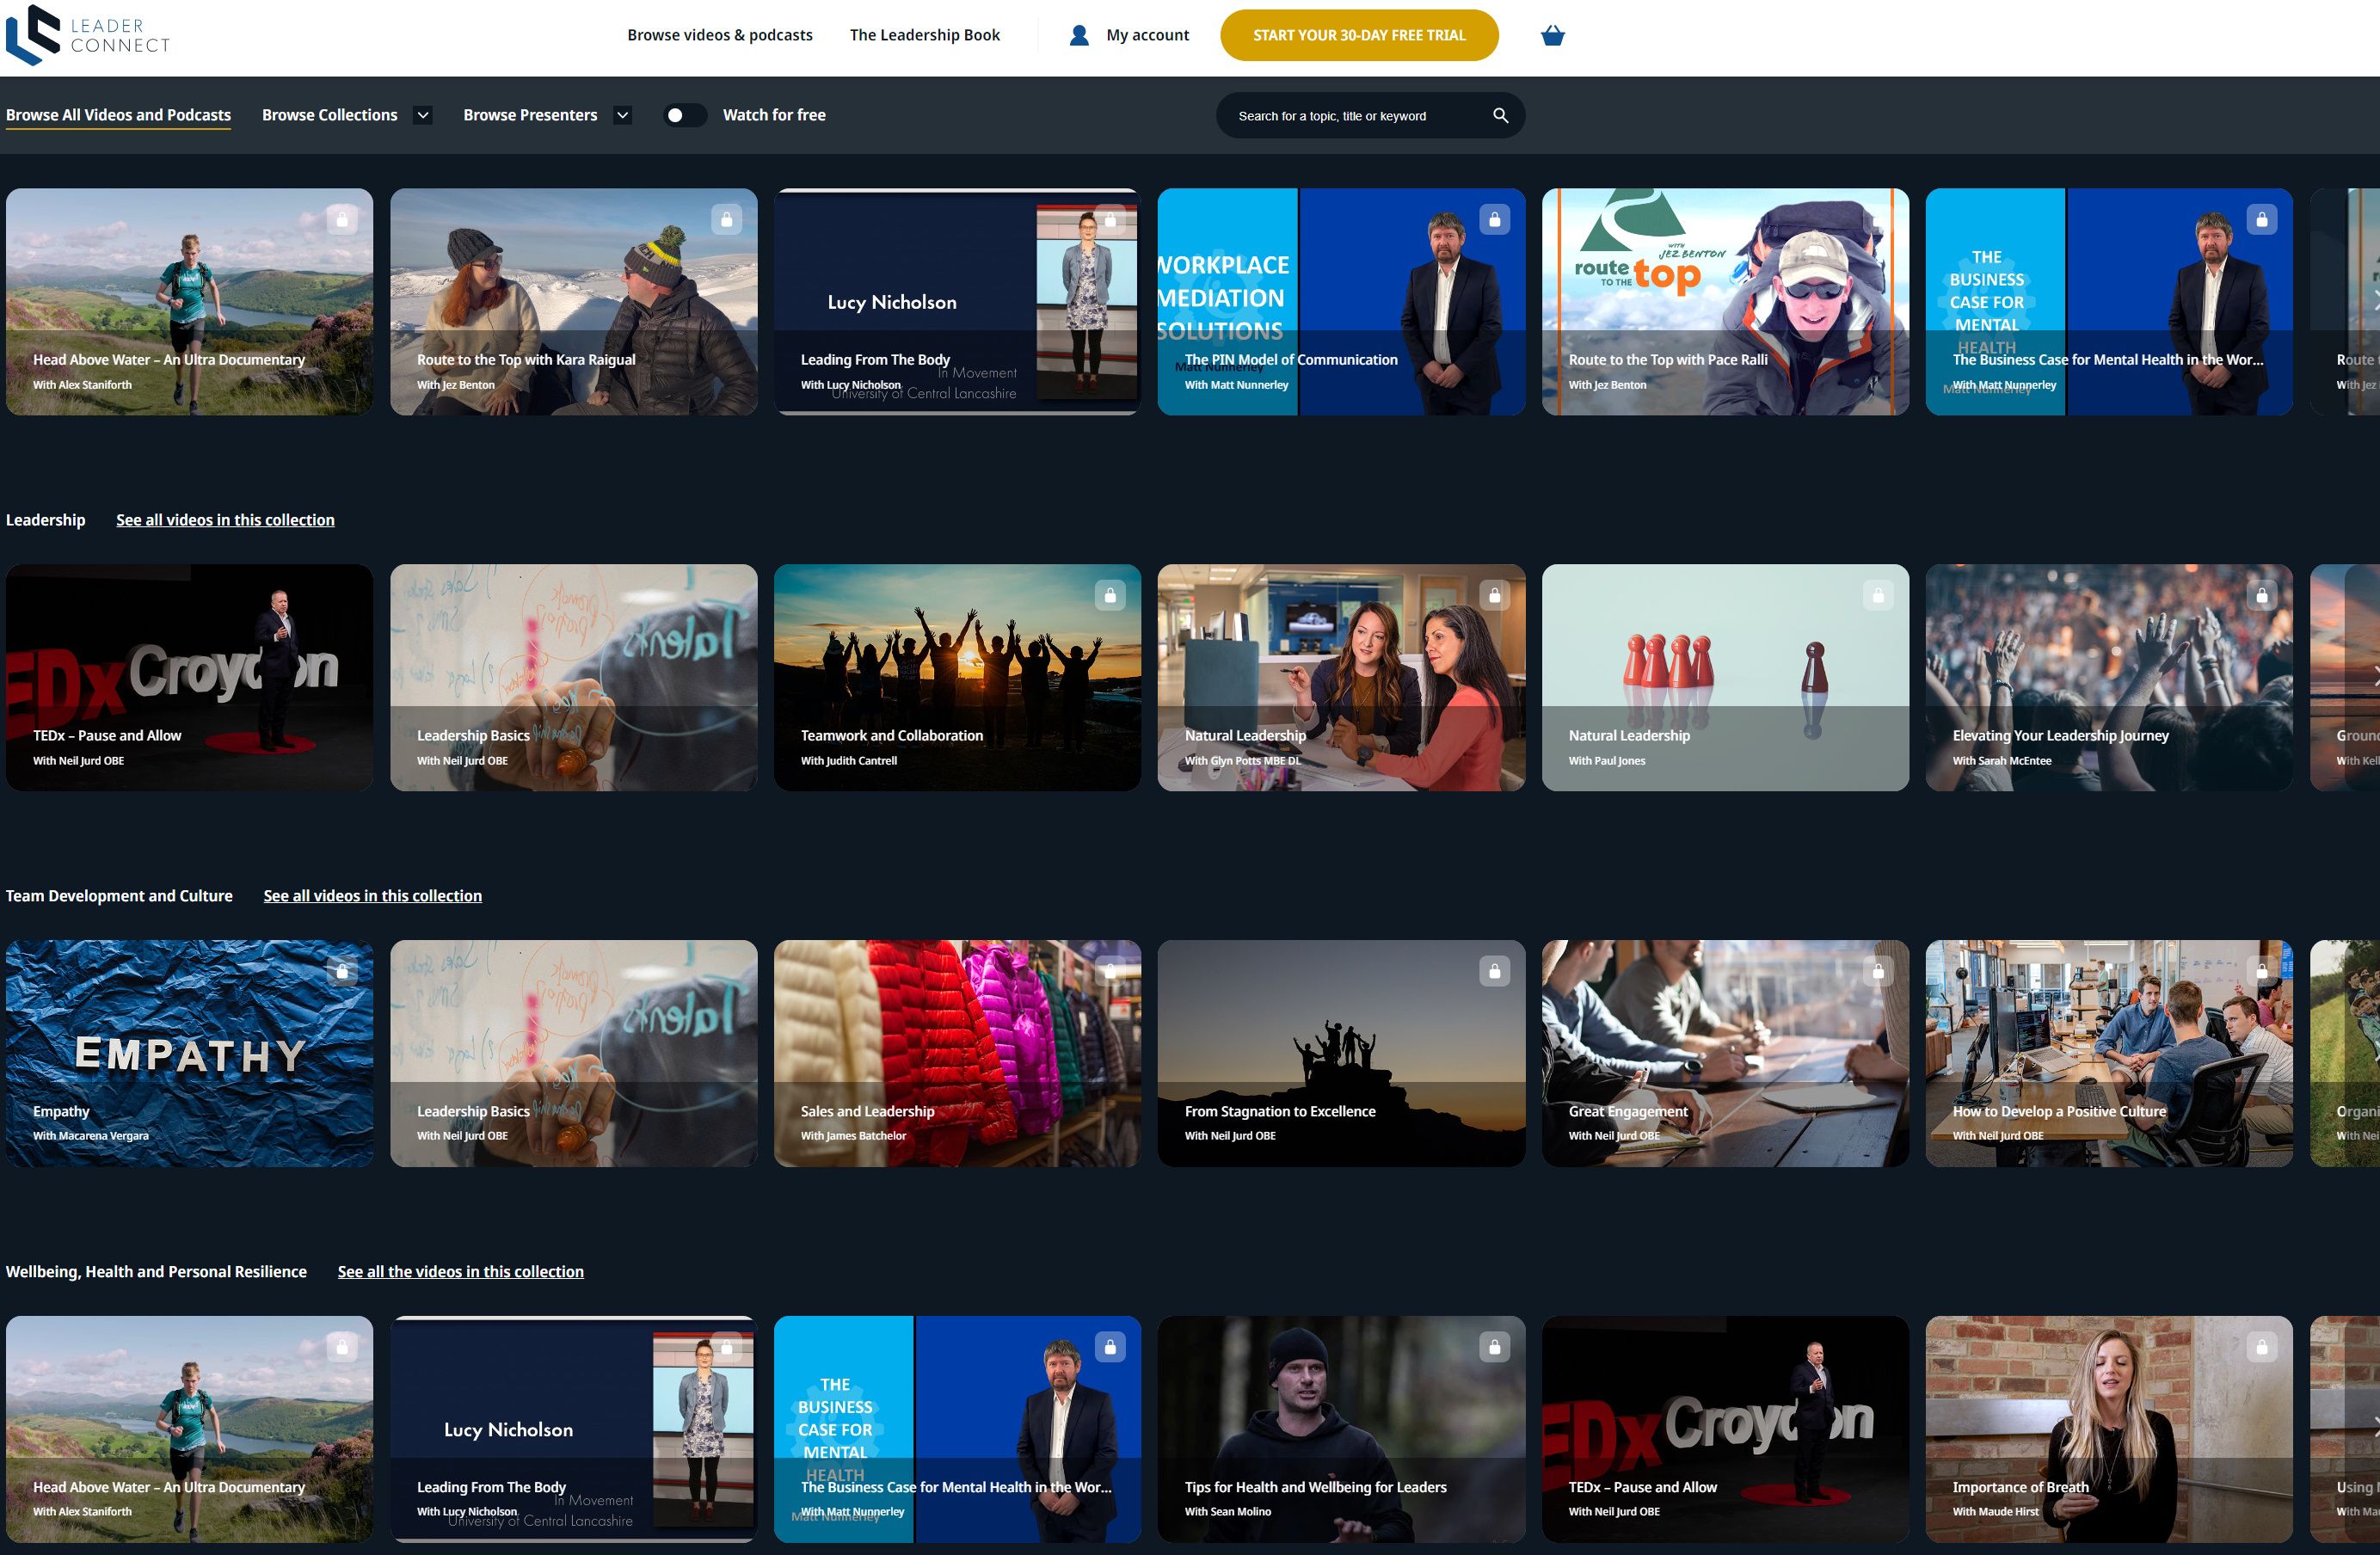Click lock icon on Teamwork and Collaboration
The width and height of the screenshot is (2380, 1555).
pyautogui.click(x=1110, y=595)
